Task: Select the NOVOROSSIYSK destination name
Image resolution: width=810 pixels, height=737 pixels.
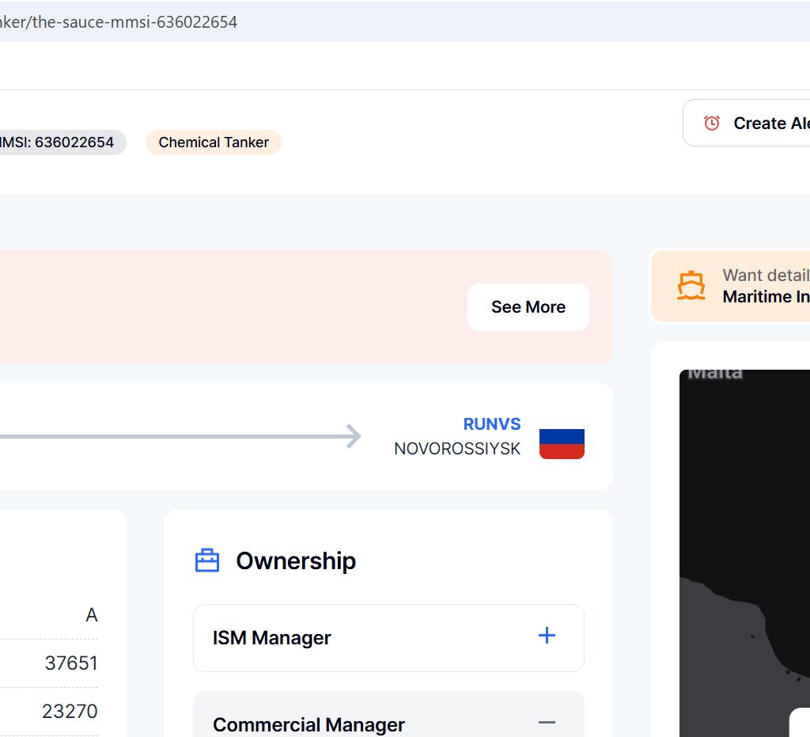Action: pos(457,449)
